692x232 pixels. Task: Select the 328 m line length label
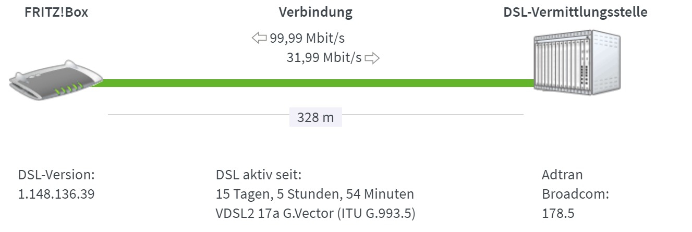coord(315,117)
